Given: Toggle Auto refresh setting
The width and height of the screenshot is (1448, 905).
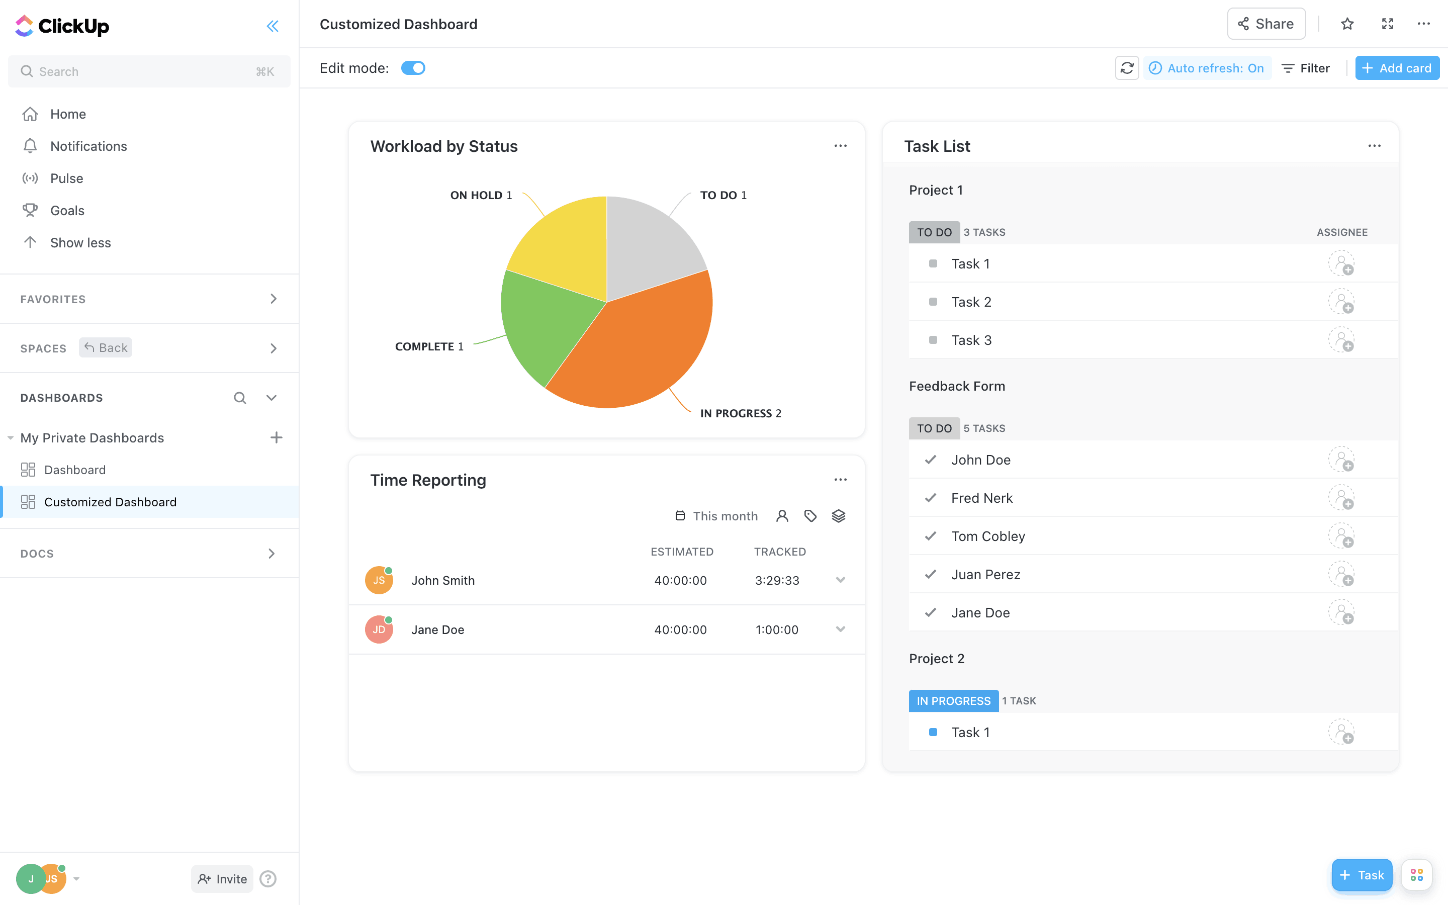Looking at the screenshot, I should pyautogui.click(x=1207, y=68).
